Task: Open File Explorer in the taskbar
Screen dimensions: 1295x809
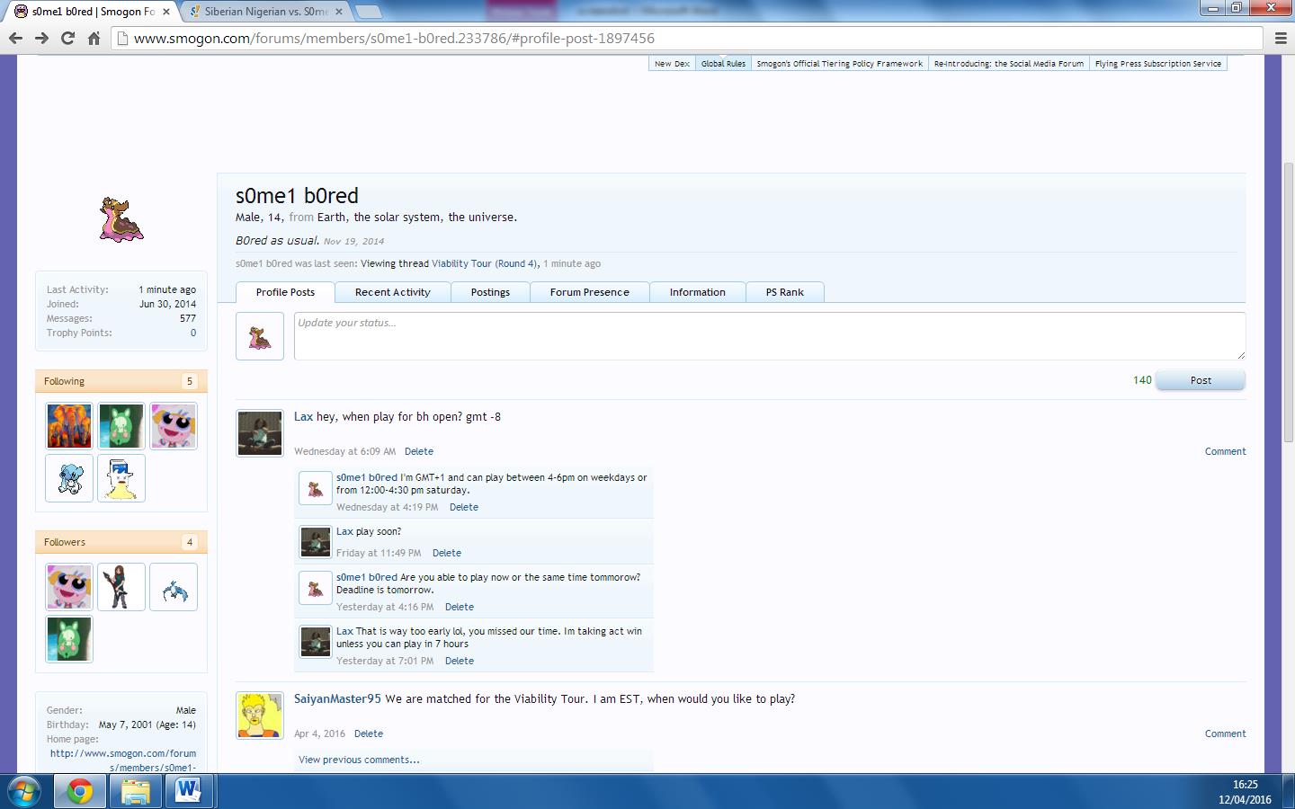Action: 135,792
